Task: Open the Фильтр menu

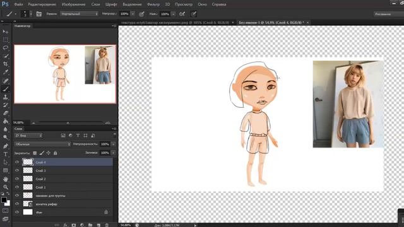Action: coord(153,4)
